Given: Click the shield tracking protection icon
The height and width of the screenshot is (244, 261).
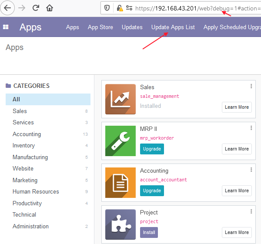Looking at the screenshot, I should 107,8.
